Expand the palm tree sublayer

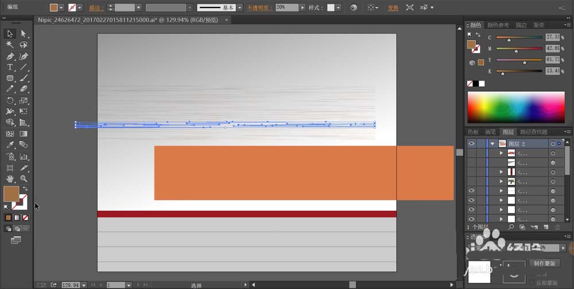click(502, 182)
